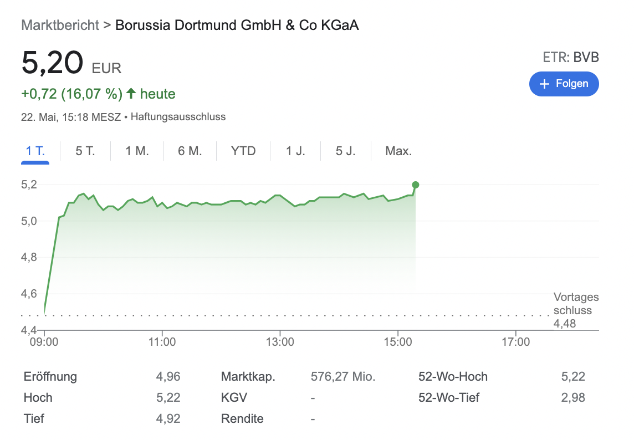Open the Marktbericht breadcrumb link

[60, 25]
